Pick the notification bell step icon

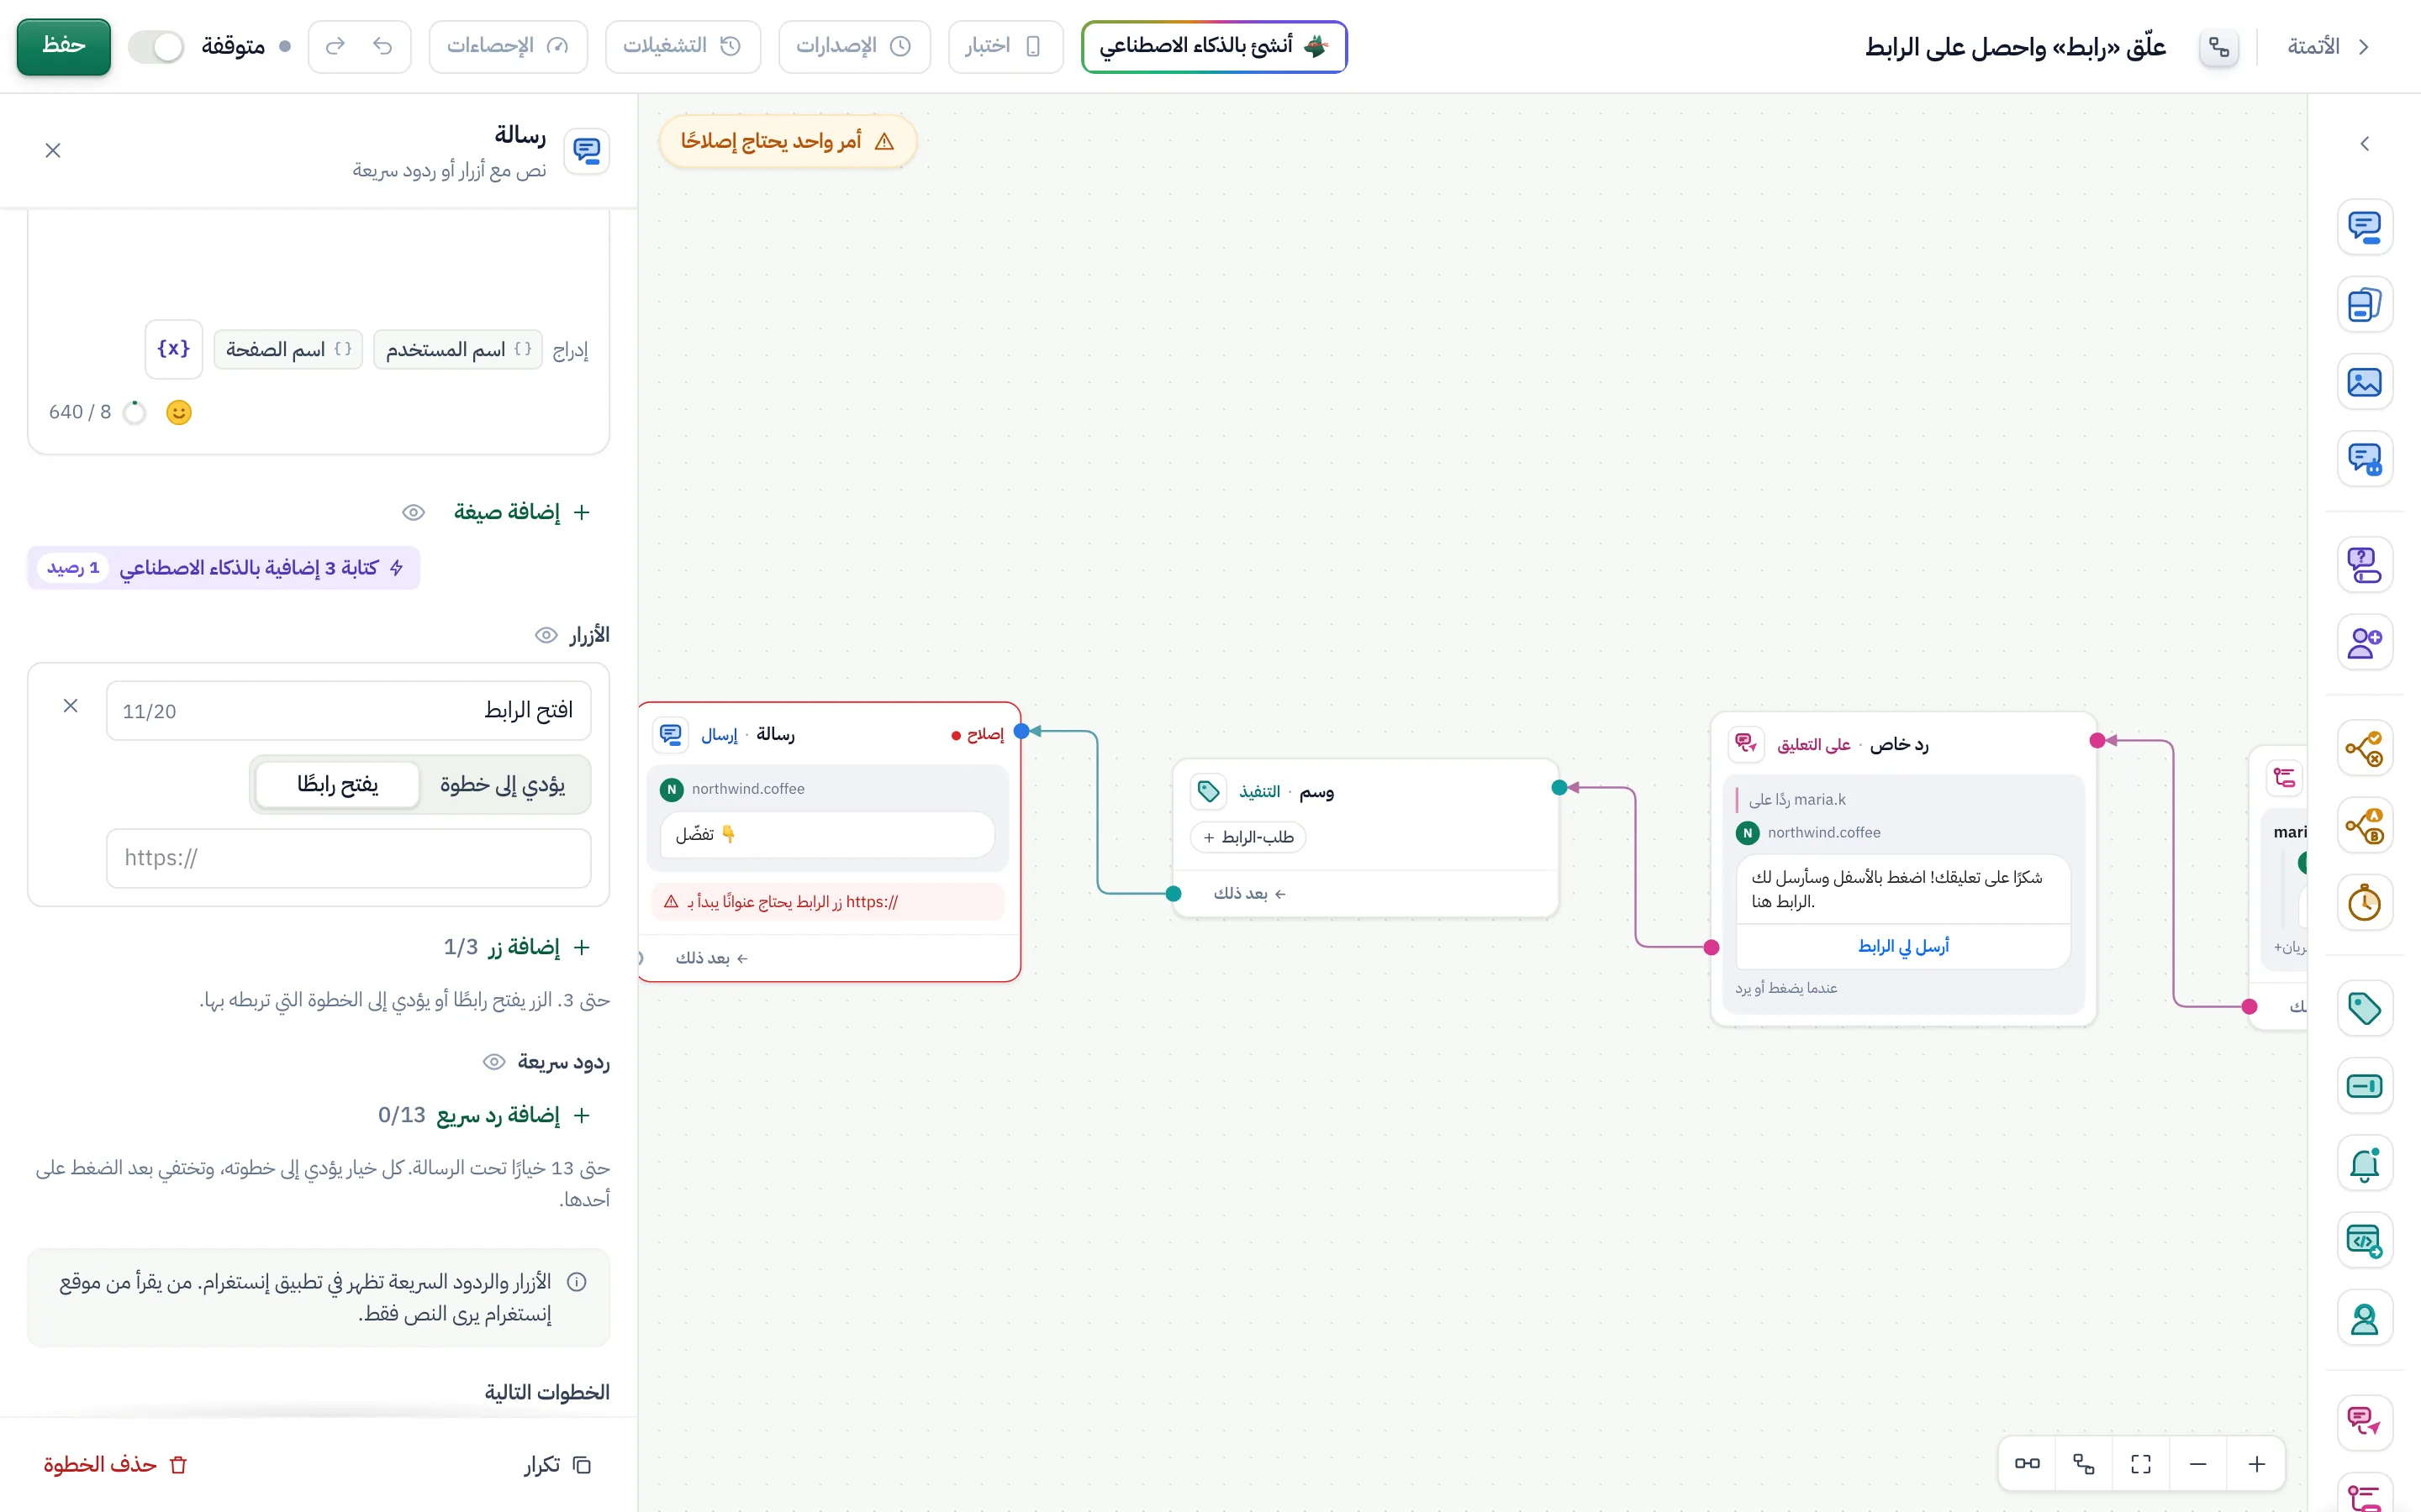point(2364,1163)
